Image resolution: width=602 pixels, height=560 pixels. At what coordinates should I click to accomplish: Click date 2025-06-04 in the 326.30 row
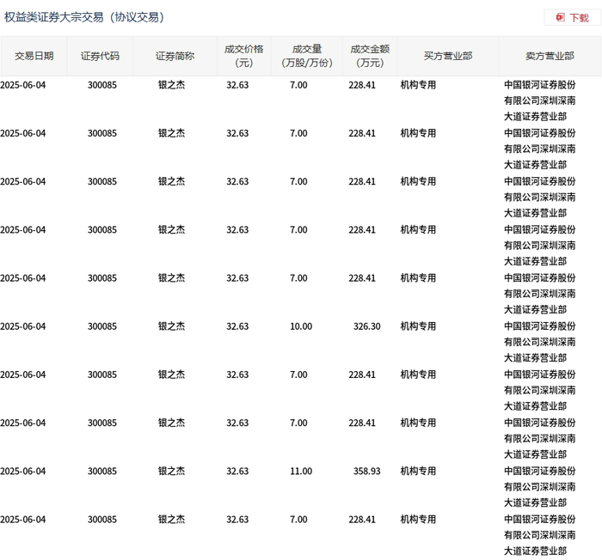tap(23, 326)
